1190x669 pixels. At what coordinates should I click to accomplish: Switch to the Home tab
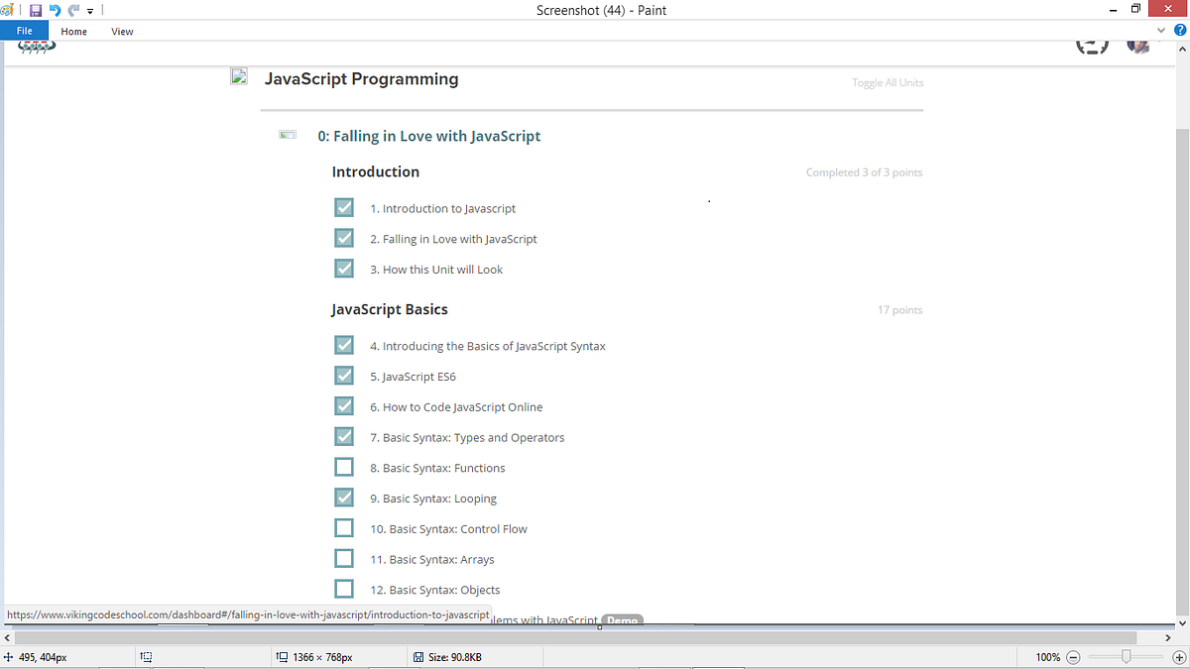pyautogui.click(x=73, y=31)
